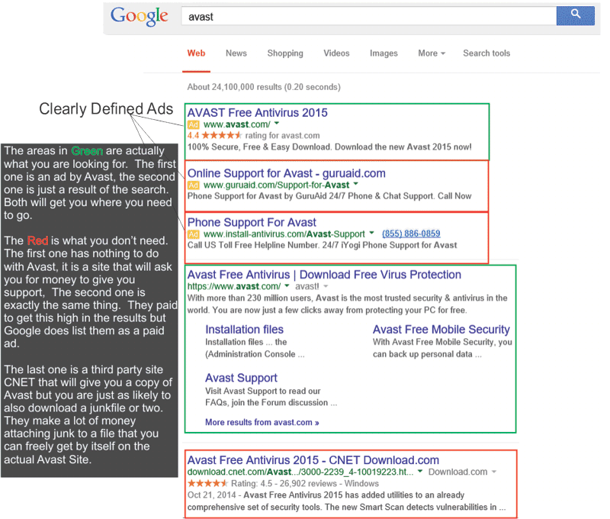The height and width of the screenshot is (519, 610).
Task: Click the blue magnifier search button
Action: 575,15
